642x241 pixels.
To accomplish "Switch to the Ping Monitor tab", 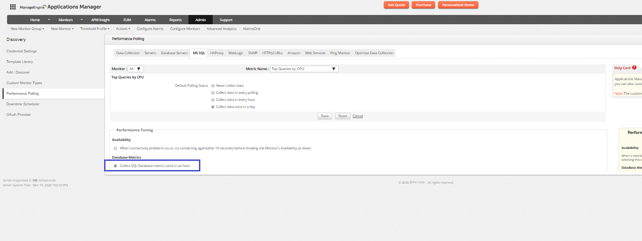I will 340,53.
